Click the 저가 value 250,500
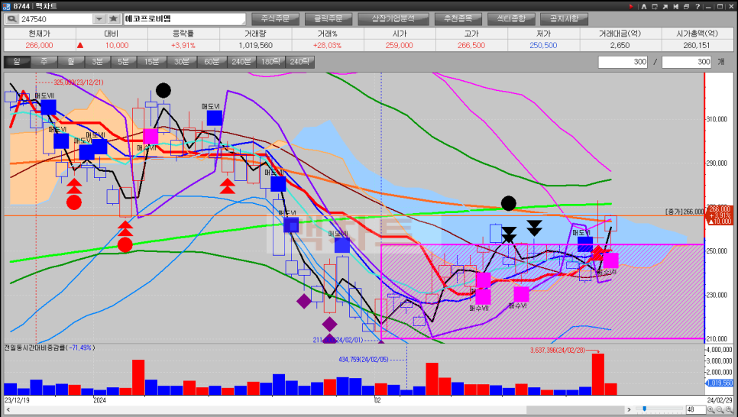The width and height of the screenshot is (738, 417). coord(543,45)
